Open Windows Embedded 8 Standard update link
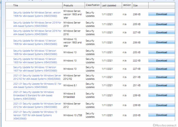Viewport: 178px width, 127px height. coord(33,96)
